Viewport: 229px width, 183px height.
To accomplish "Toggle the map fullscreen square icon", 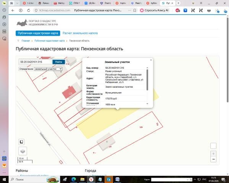I will tap(21, 142).
